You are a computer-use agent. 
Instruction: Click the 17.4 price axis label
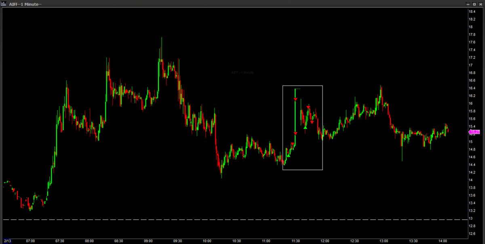coord(471,50)
